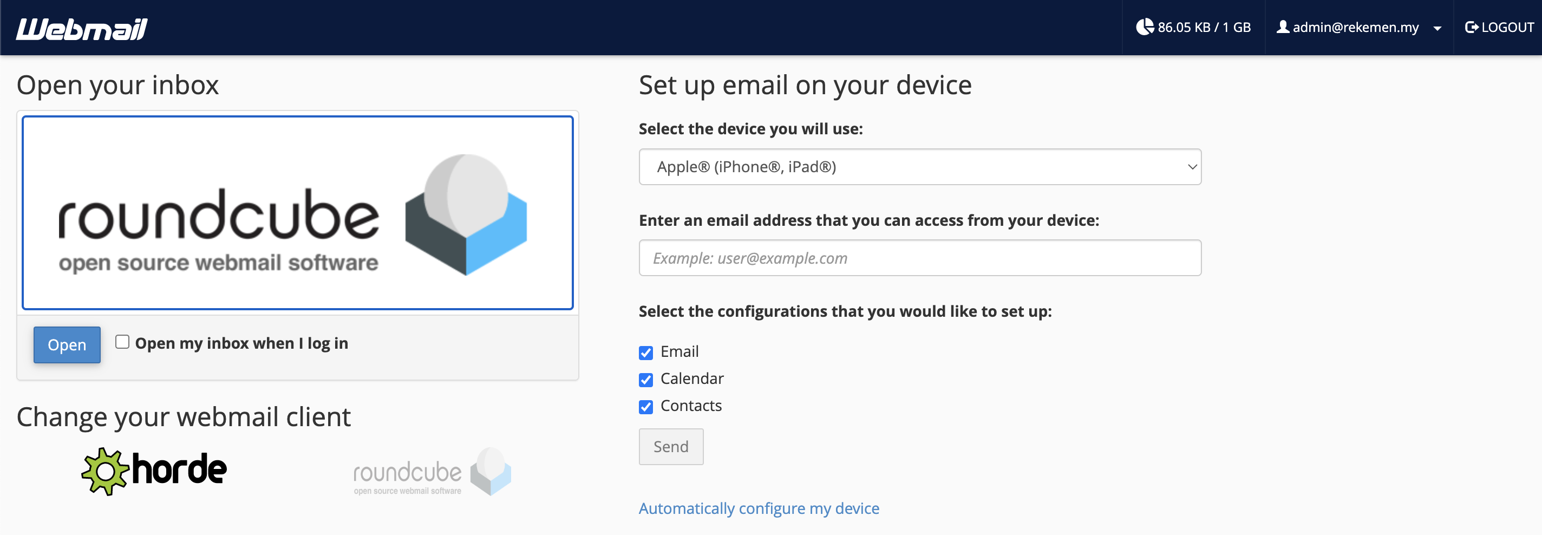Click the Webmail logo in header
This screenshot has width=1542, height=535.
click(x=82, y=28)
